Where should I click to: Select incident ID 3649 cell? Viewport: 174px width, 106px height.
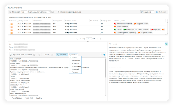(x=55, y=30)
